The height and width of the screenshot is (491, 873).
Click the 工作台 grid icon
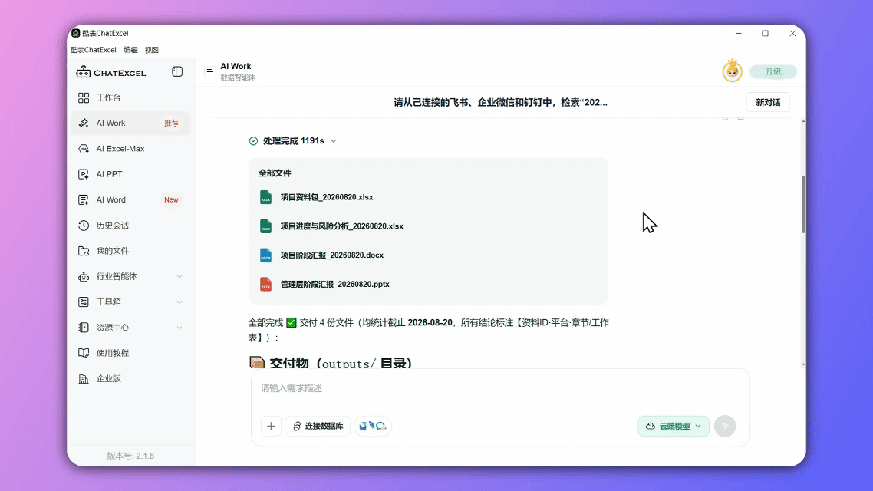tap(84, 98)
